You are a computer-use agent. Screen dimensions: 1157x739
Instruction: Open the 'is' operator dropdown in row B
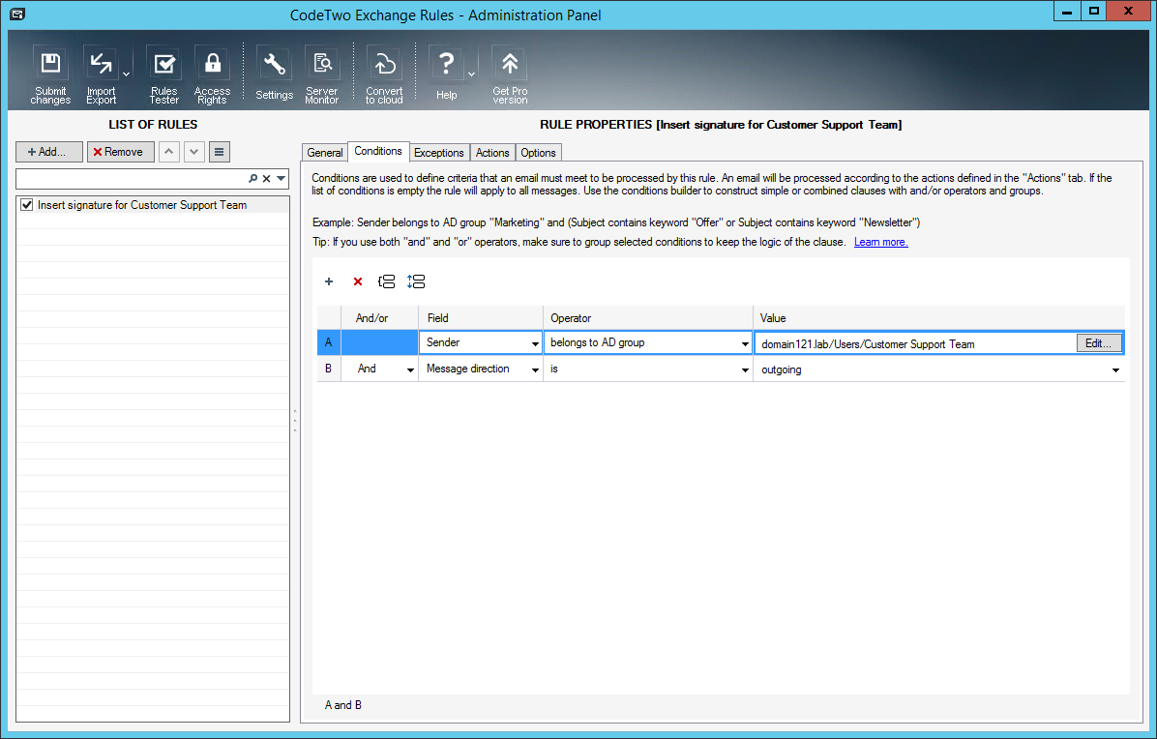745,369
